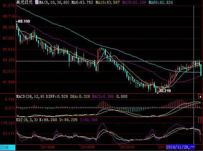Click the DIFF:0.528 value
This screenshot has width=203, height=151.
click(x=57, y=97)
